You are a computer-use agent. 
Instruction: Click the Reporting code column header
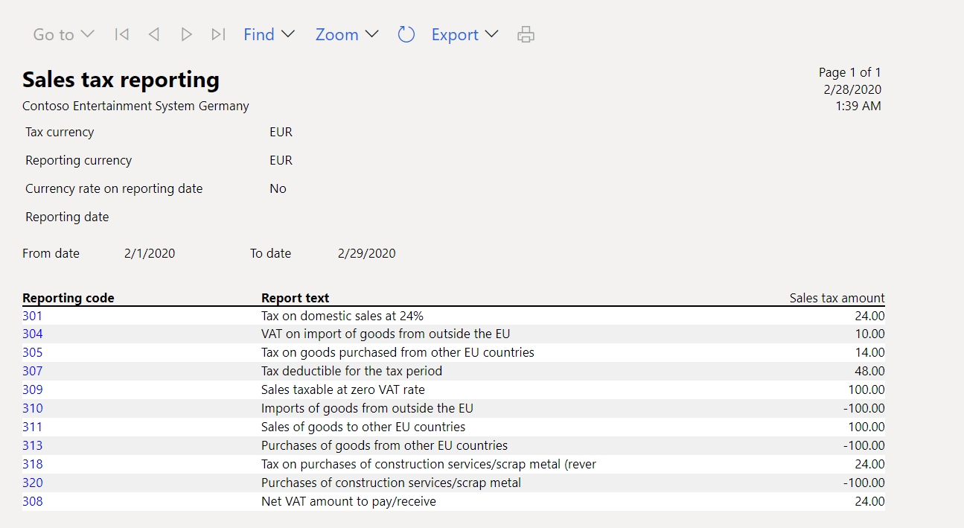click(68, 298)
